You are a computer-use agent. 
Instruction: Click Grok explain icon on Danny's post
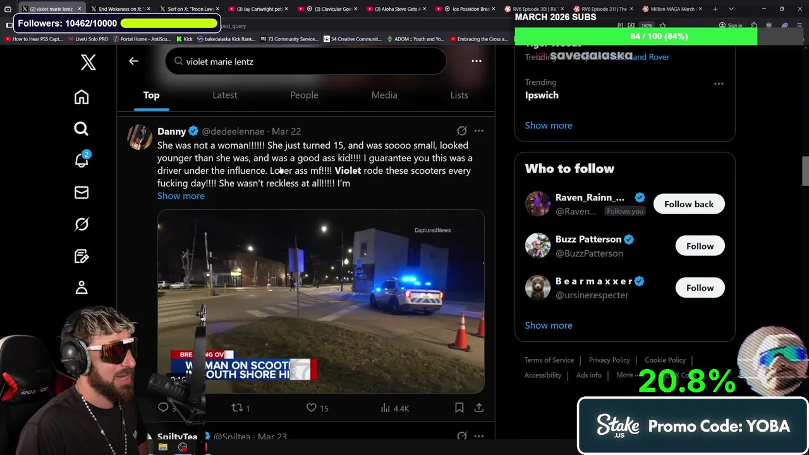coord(462,131)
